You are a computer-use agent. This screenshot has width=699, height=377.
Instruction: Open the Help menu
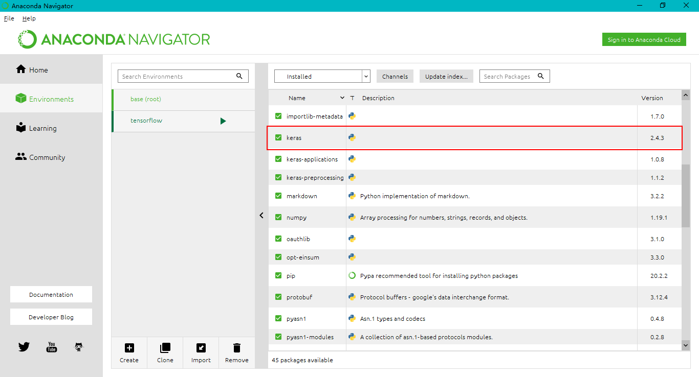coord(29,18)
